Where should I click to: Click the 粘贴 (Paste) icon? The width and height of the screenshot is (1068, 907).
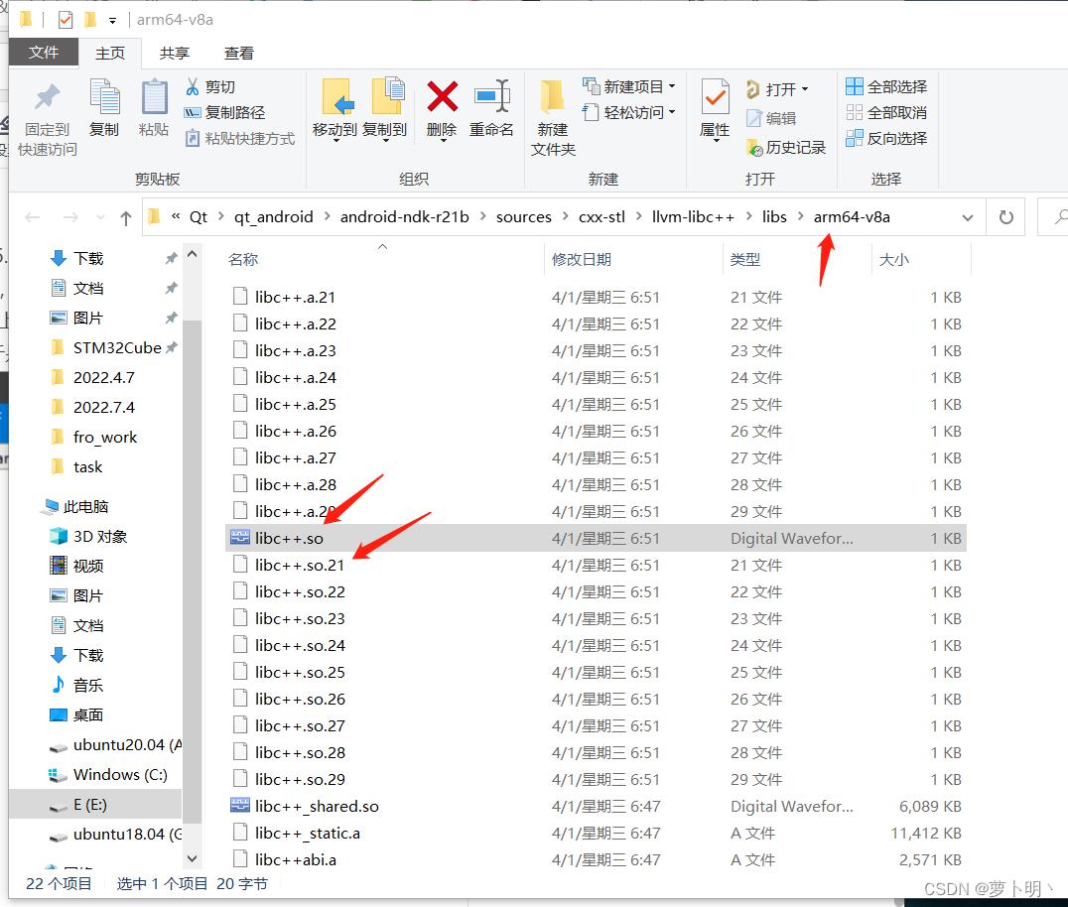[153, 109]
